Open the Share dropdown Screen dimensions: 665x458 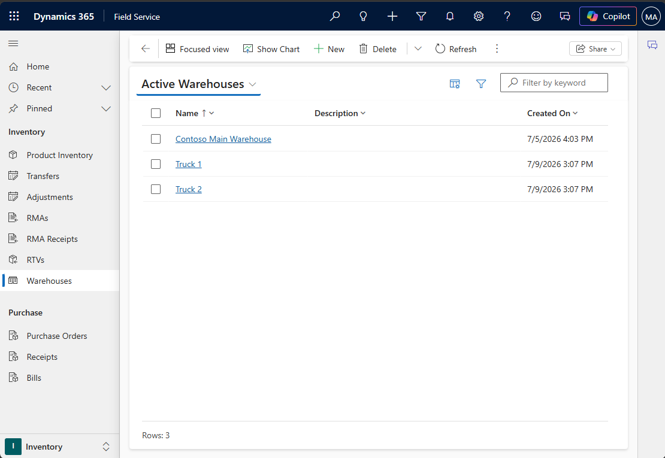coord(595,48)
